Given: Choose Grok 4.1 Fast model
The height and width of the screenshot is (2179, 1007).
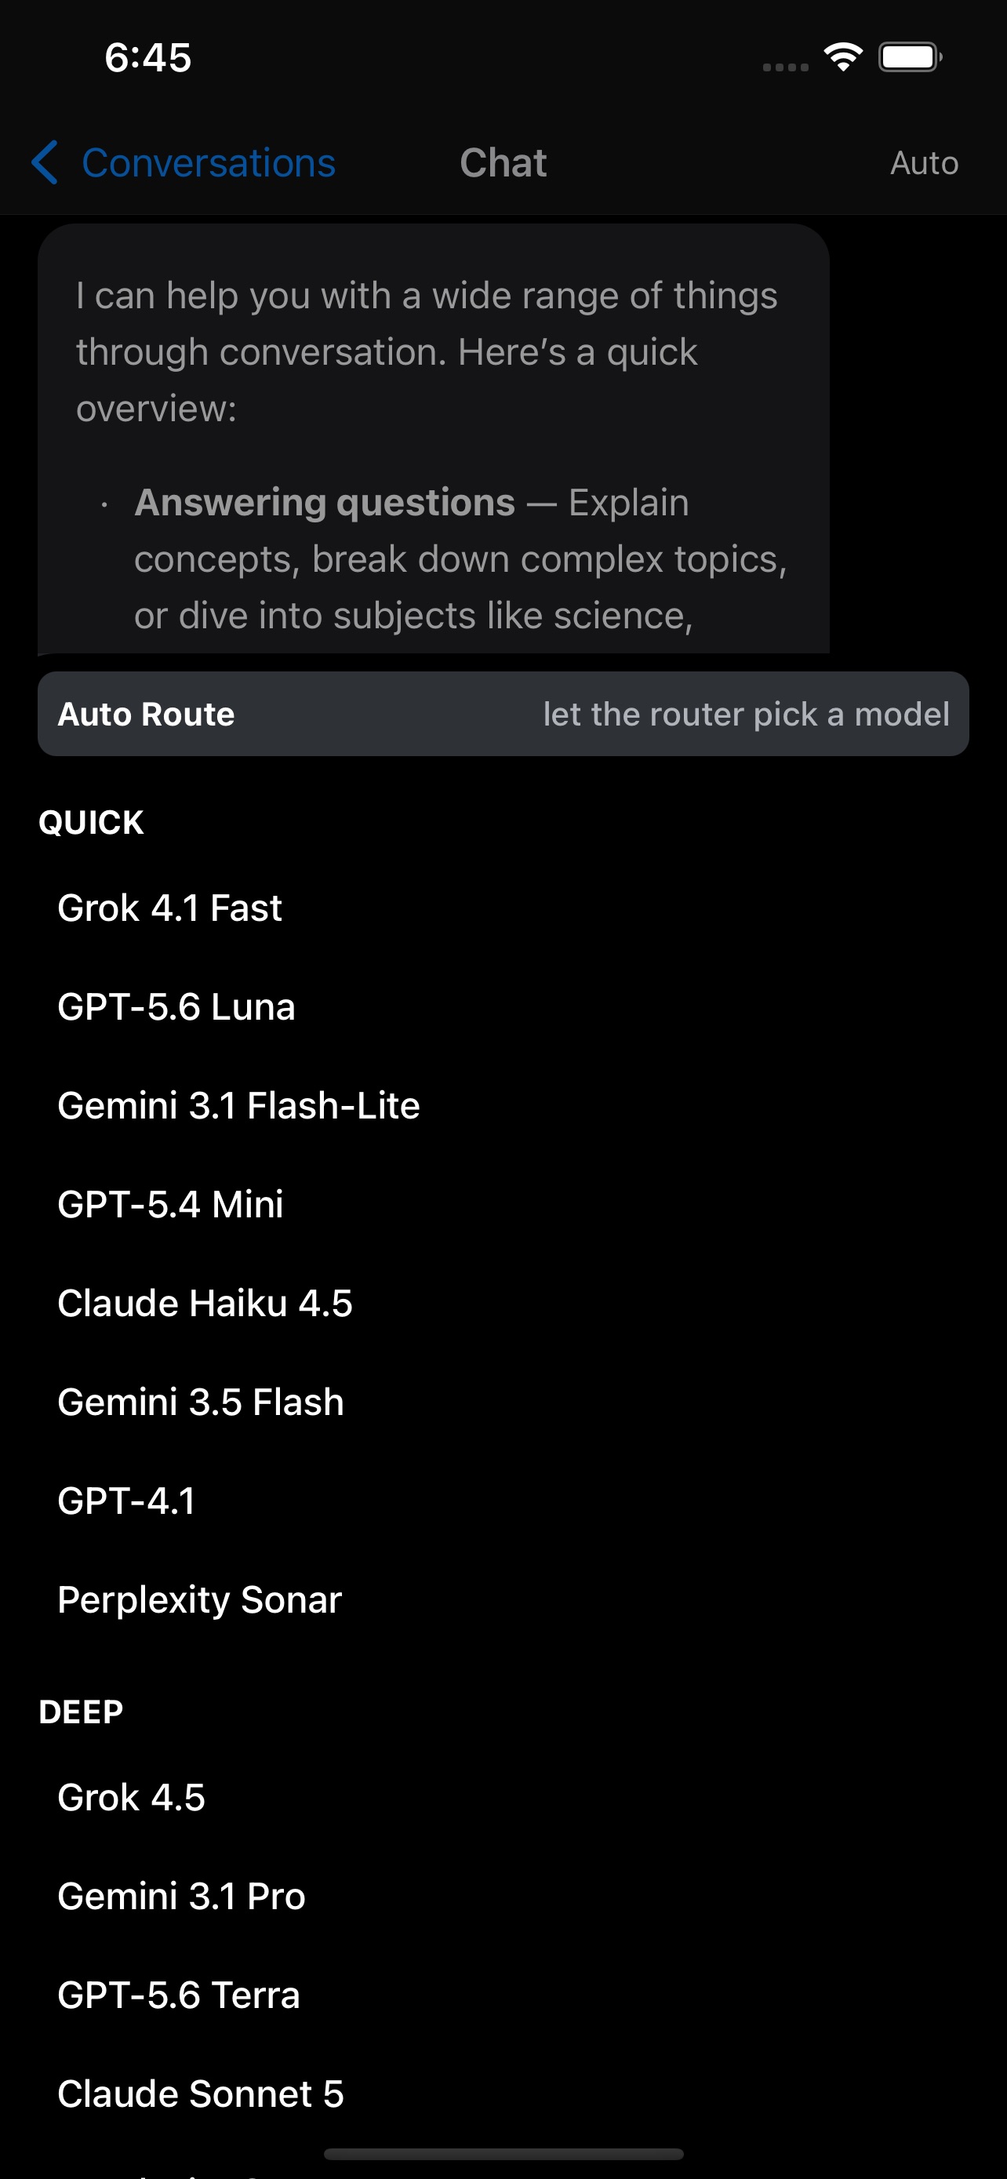Looking at the screenshot, I should (503, 908).
